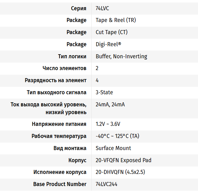Viewport: 198px width, 191px height.
Task: Click the Buffer, Non-Inverting logic type value
Action: pos(121,56)
